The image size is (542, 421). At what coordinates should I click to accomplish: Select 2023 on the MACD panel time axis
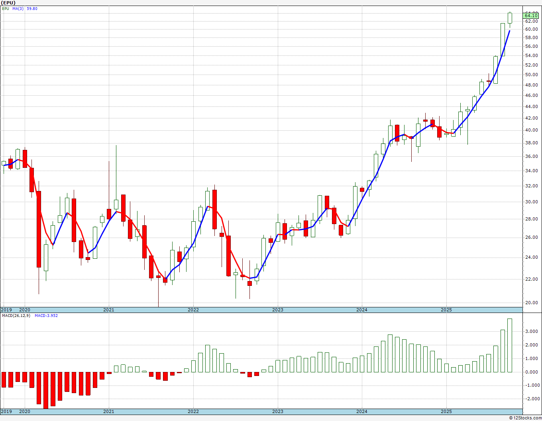278,411
